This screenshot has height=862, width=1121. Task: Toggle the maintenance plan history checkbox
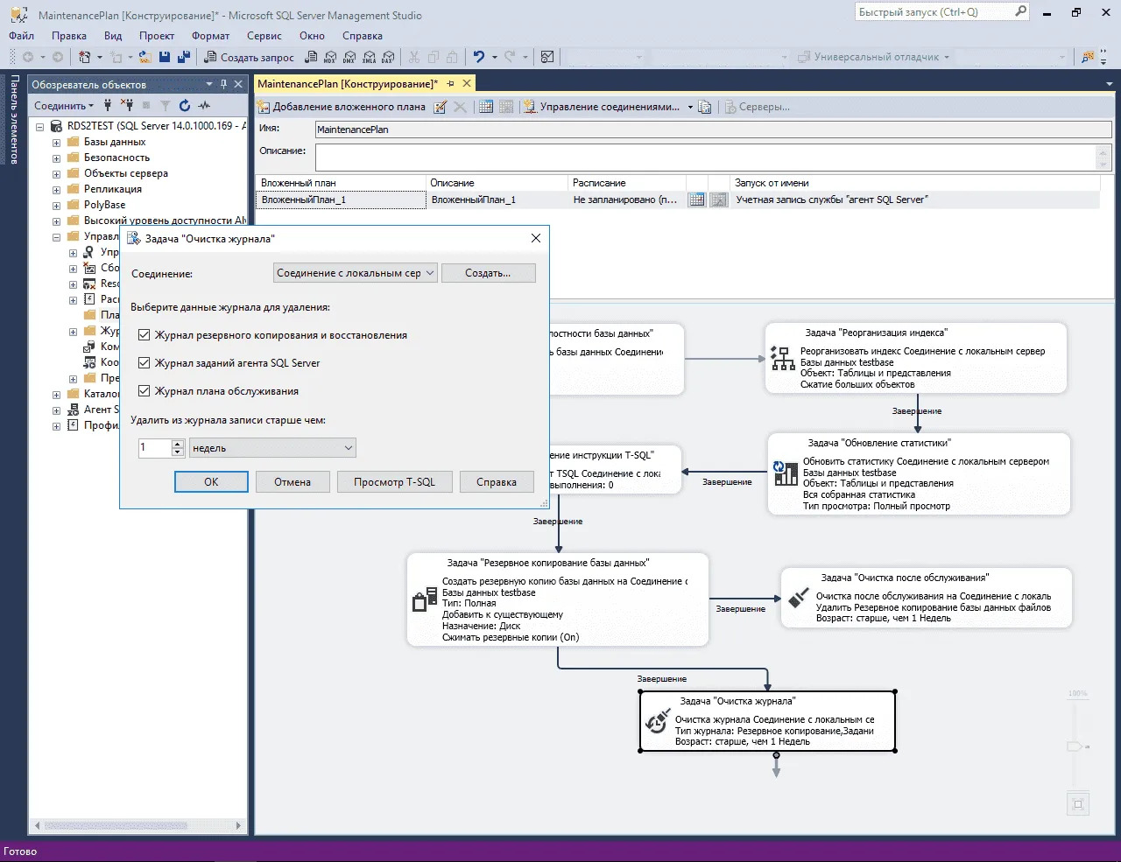coord(145,391)
